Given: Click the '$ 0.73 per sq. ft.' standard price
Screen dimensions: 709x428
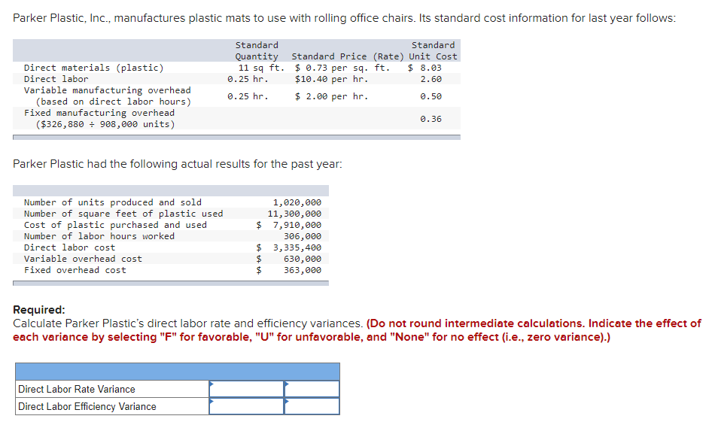Looking at the screenshot, I should [342, 68].
